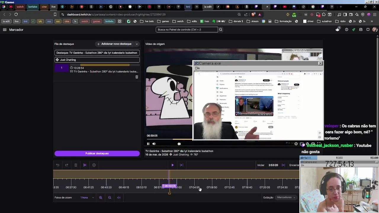
Task: Open the Brave Shields icon in address bar
Action: coord(253,14)
